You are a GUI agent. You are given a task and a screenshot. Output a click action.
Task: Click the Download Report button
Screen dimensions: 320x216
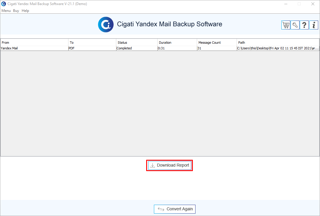[170, 165]
